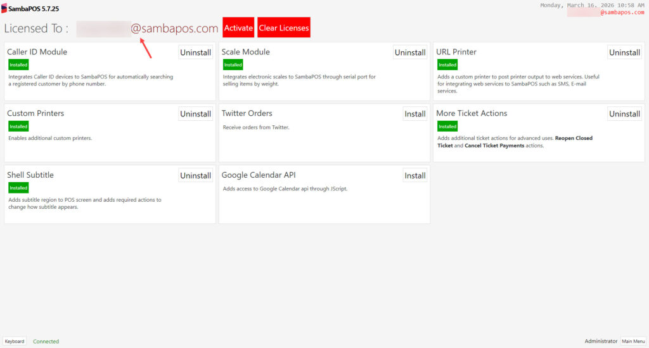
Task: Install the Google Calendar API module
Action: [414, 175]
